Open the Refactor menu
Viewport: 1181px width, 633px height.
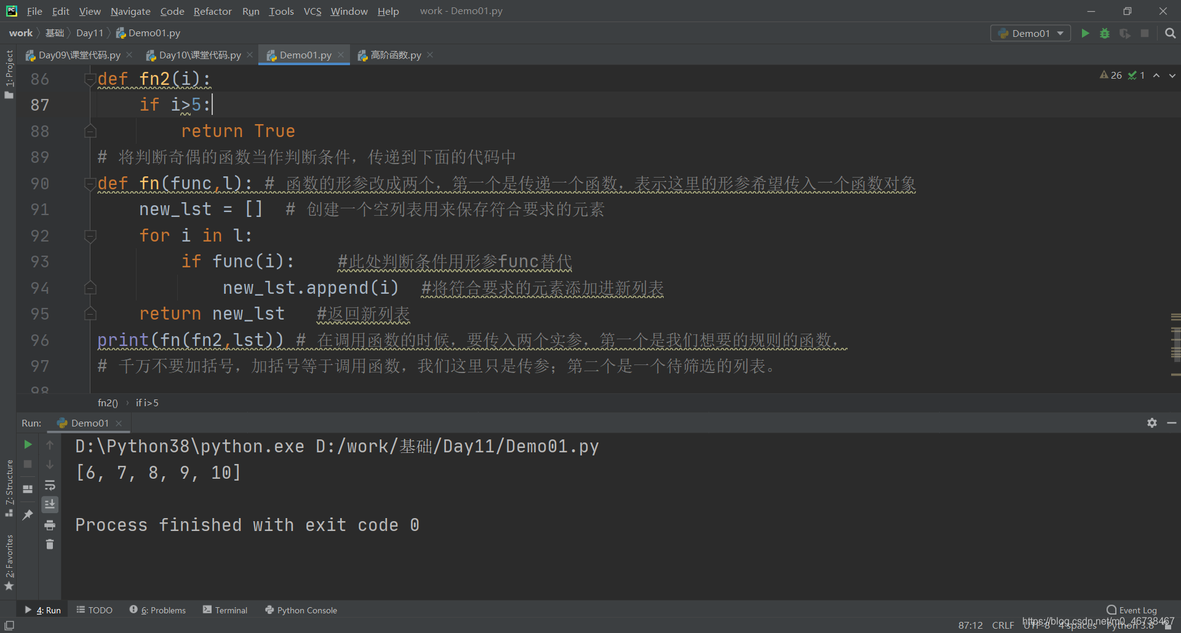[x=212, y=11]
